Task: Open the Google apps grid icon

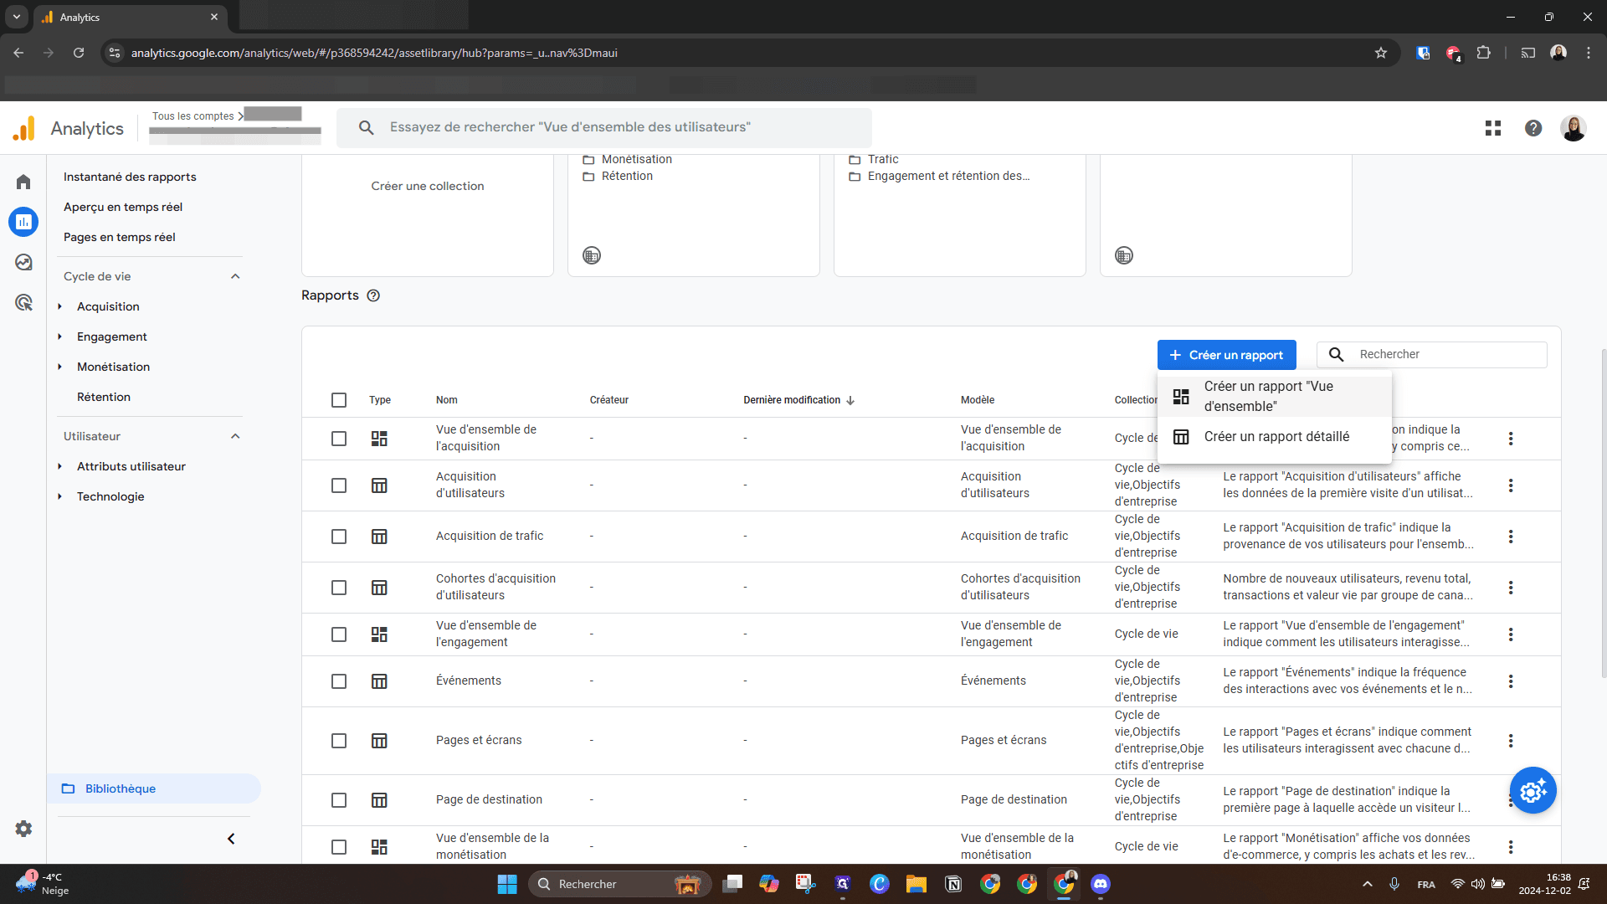Action: click(x=1493, y=128)
